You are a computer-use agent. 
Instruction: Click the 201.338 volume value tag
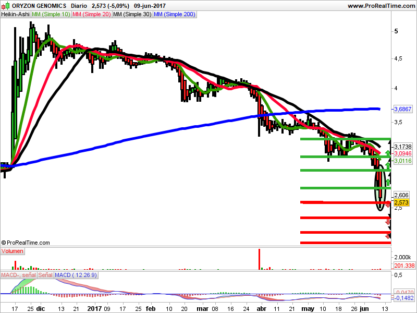[x=404, y=266]
